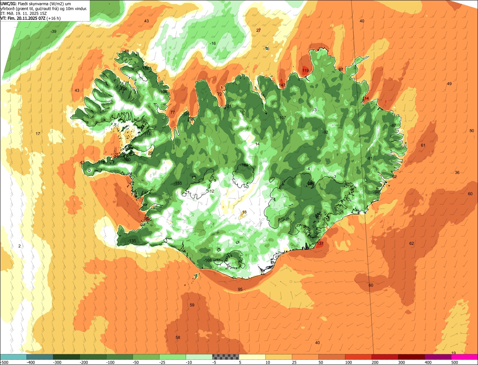Select the '-92' flux value on the map
Image resolution: width=478 pixels, height=365 pixels.
pos(325,132)
